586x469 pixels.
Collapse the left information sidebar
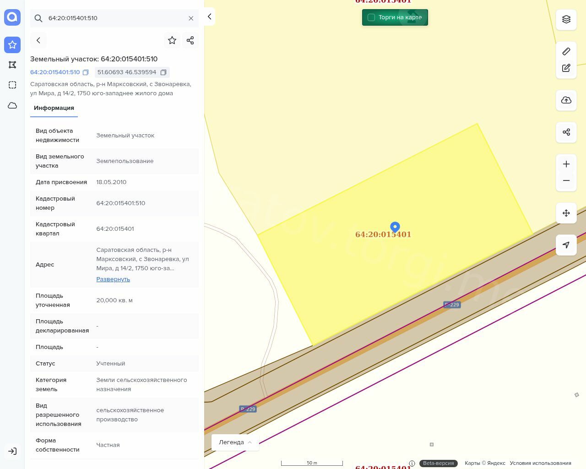tap(209, 16)
